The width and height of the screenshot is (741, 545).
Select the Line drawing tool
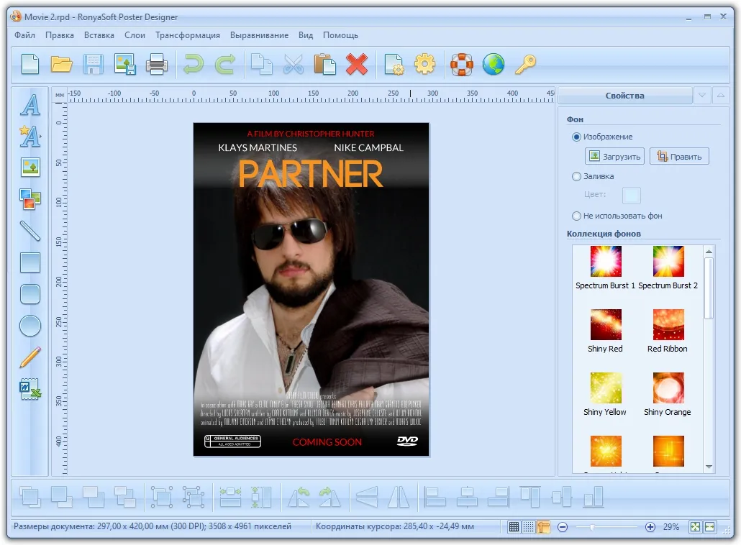(30, 231)
